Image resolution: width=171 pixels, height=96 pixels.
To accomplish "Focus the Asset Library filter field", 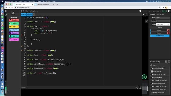I will click(x=160, y=65).
